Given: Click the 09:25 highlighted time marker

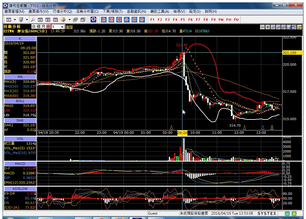Looking at the screenshot, I should [182, 133].
